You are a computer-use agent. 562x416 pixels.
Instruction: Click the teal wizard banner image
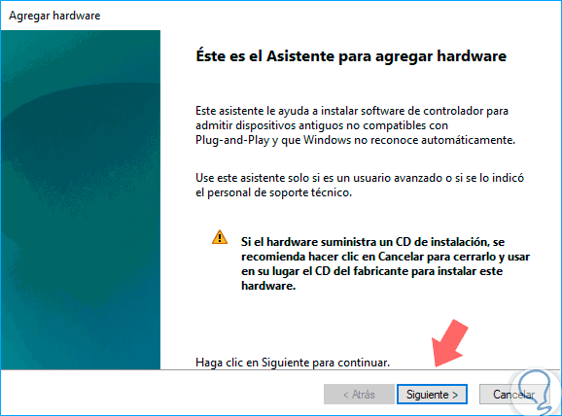[x=81, y=199]
